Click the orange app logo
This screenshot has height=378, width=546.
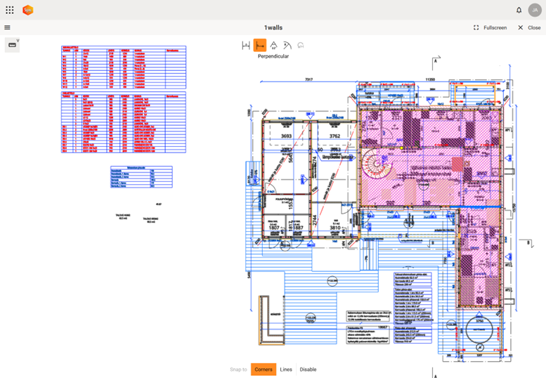[x=27, y=10]
